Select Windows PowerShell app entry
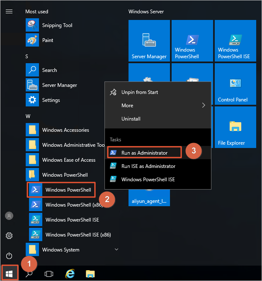Image resolution: width=262 pixels, height=281 pixels. tap(61, 190)
